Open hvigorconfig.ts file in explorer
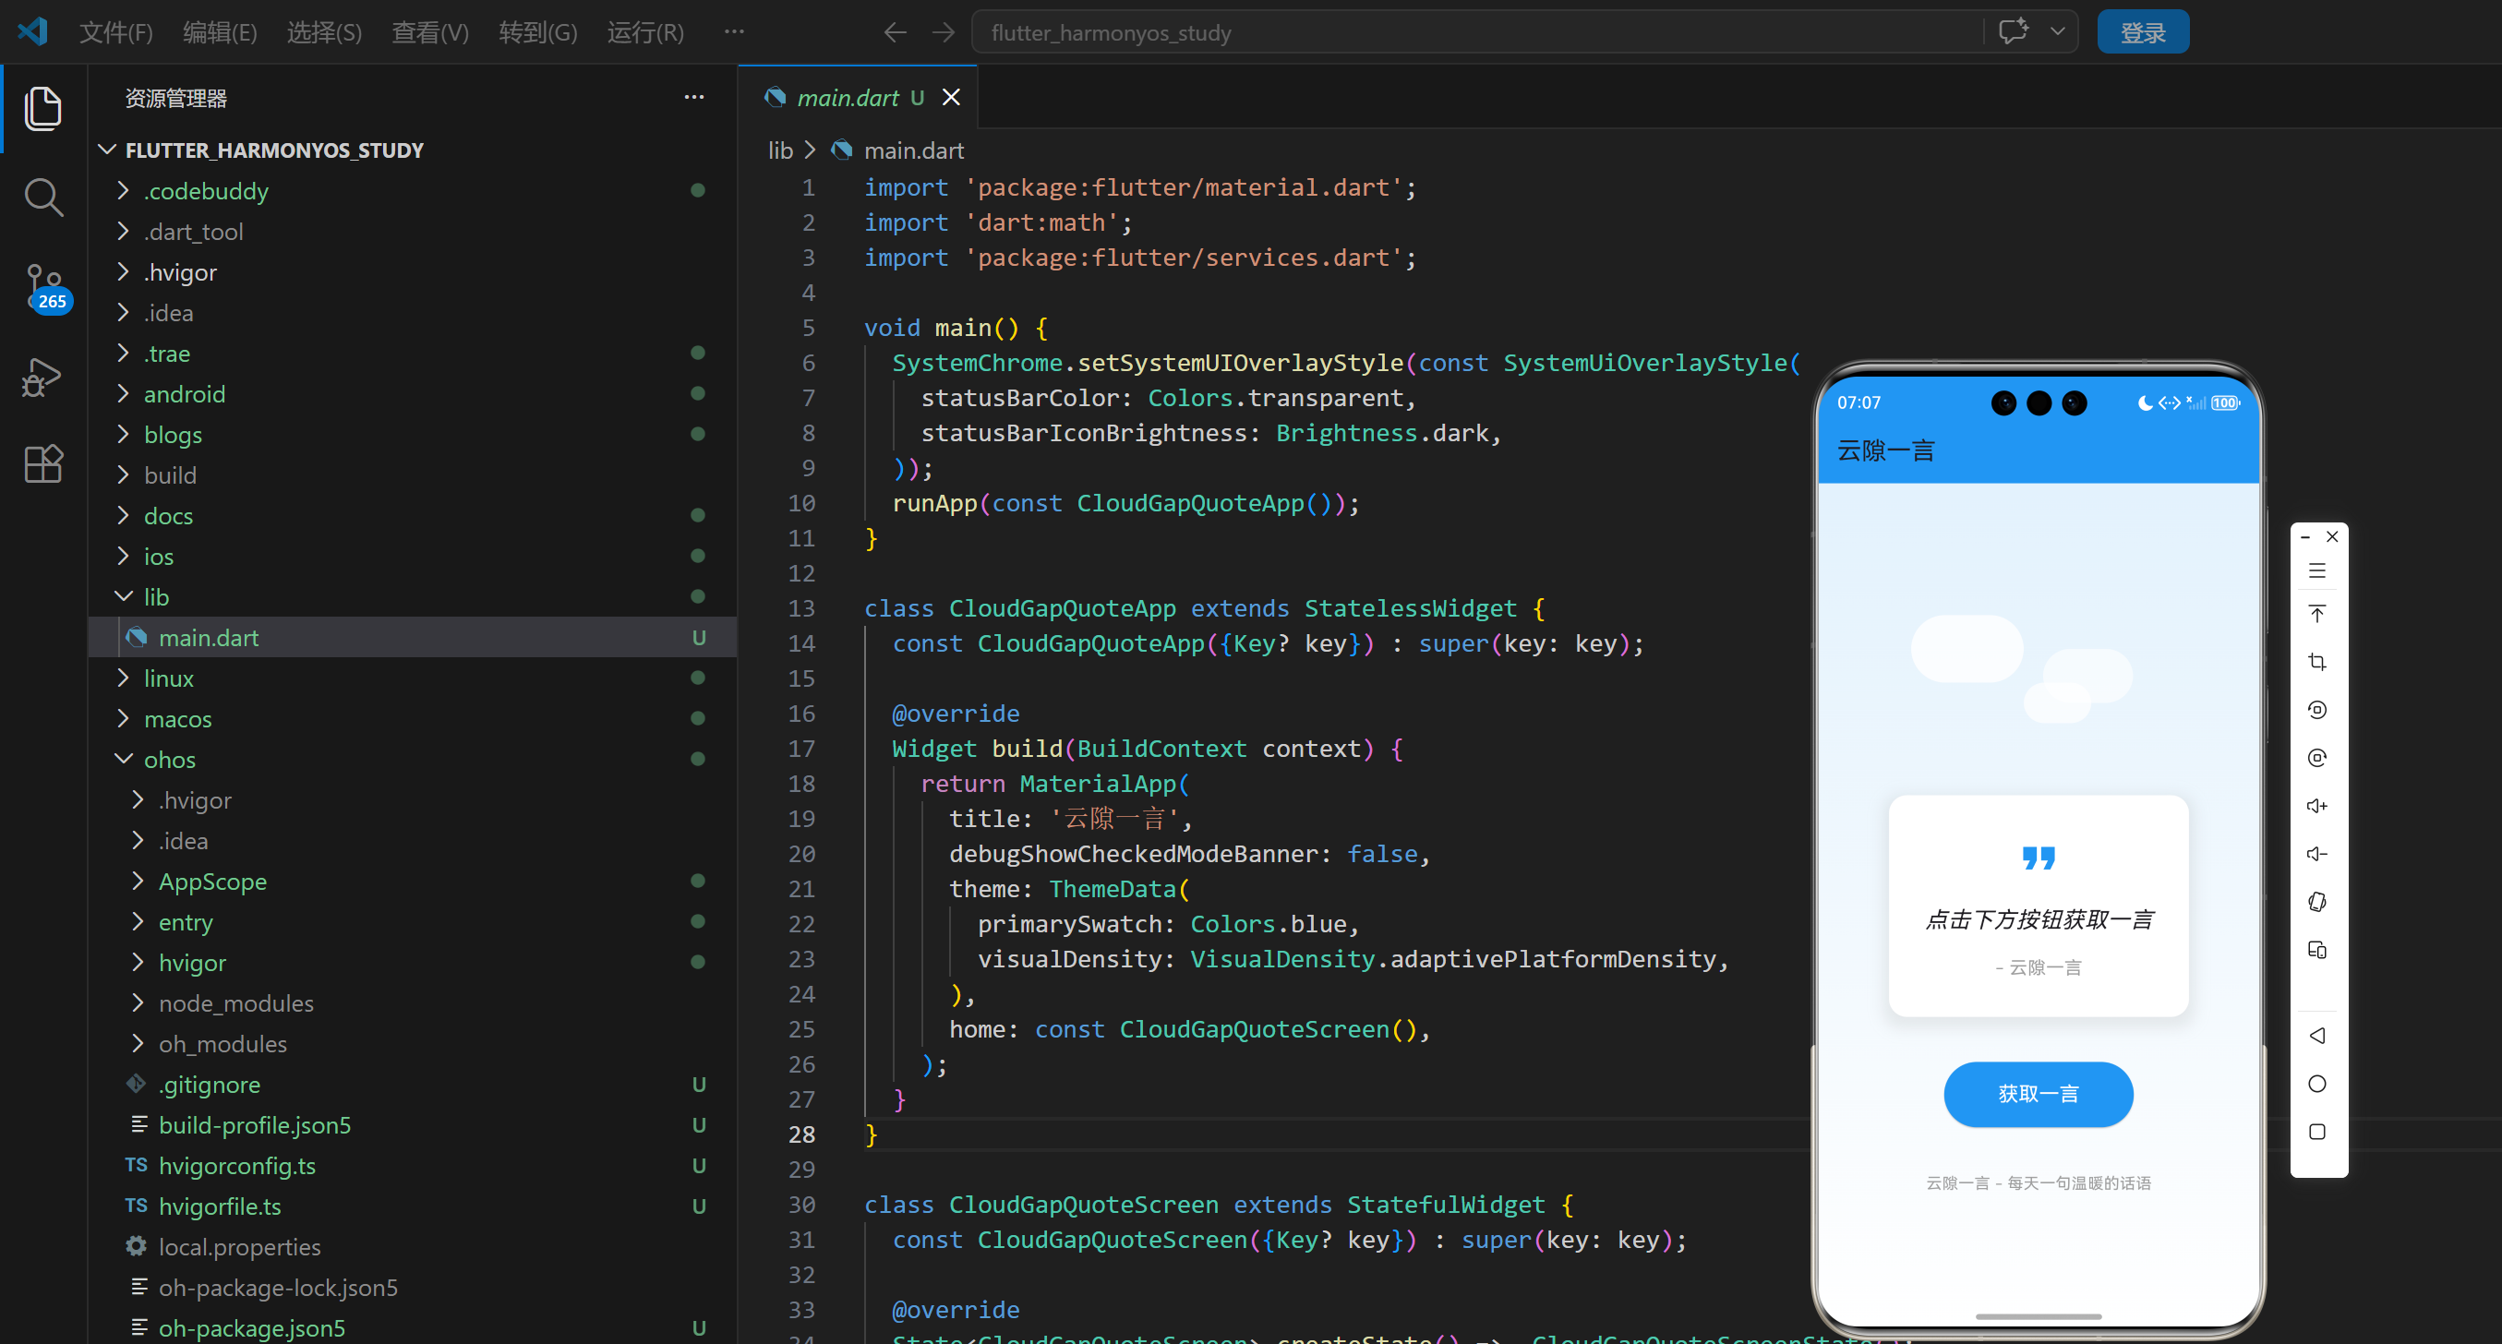2502x1344 pixels. click(x=237, y=1165)
